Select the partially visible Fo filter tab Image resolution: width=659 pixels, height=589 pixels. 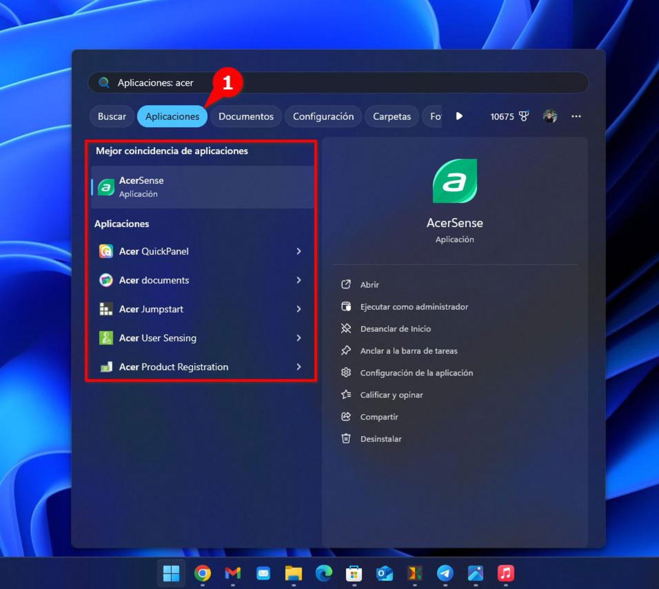432,117
